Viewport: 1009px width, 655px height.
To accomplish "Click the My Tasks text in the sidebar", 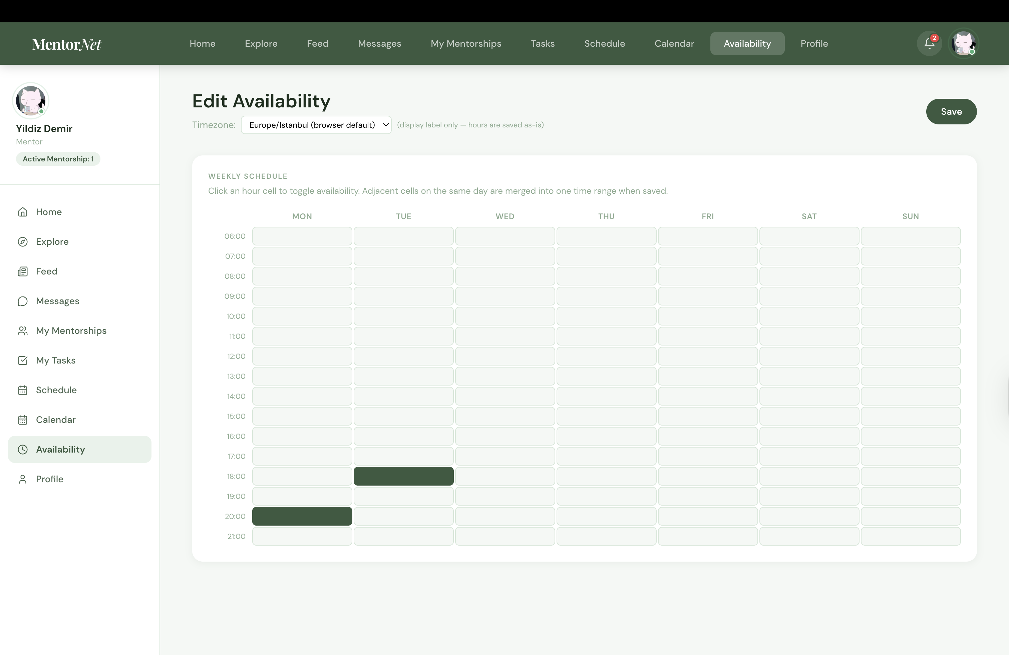I will pos(55,360).
